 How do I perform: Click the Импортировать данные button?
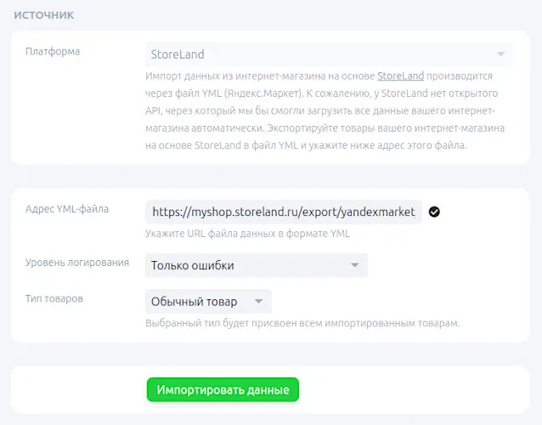click(x=223, y=390)
